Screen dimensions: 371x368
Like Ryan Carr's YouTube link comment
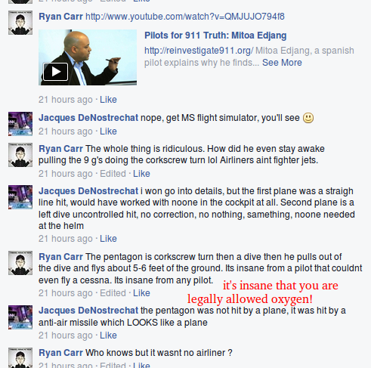click(x=108, y=100)
